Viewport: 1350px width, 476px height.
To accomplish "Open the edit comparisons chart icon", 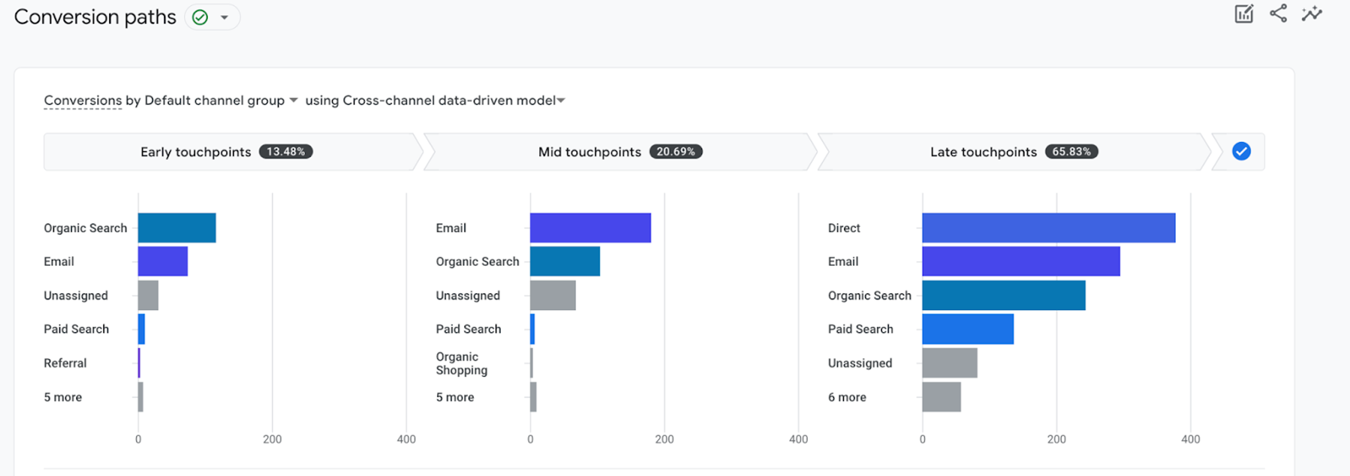I will click(1244, 14).
